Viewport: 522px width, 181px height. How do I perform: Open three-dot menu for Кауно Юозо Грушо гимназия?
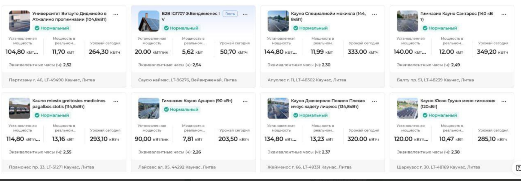[503, 101]
